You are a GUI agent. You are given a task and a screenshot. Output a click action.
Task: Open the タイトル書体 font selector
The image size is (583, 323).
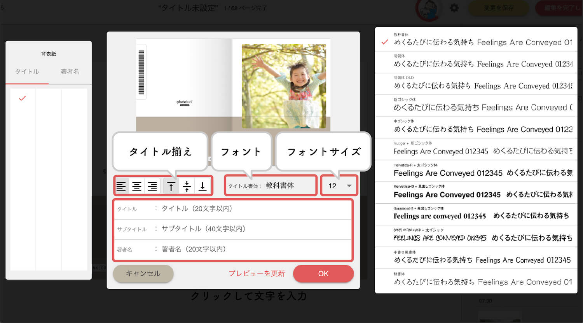coord(271,186)
